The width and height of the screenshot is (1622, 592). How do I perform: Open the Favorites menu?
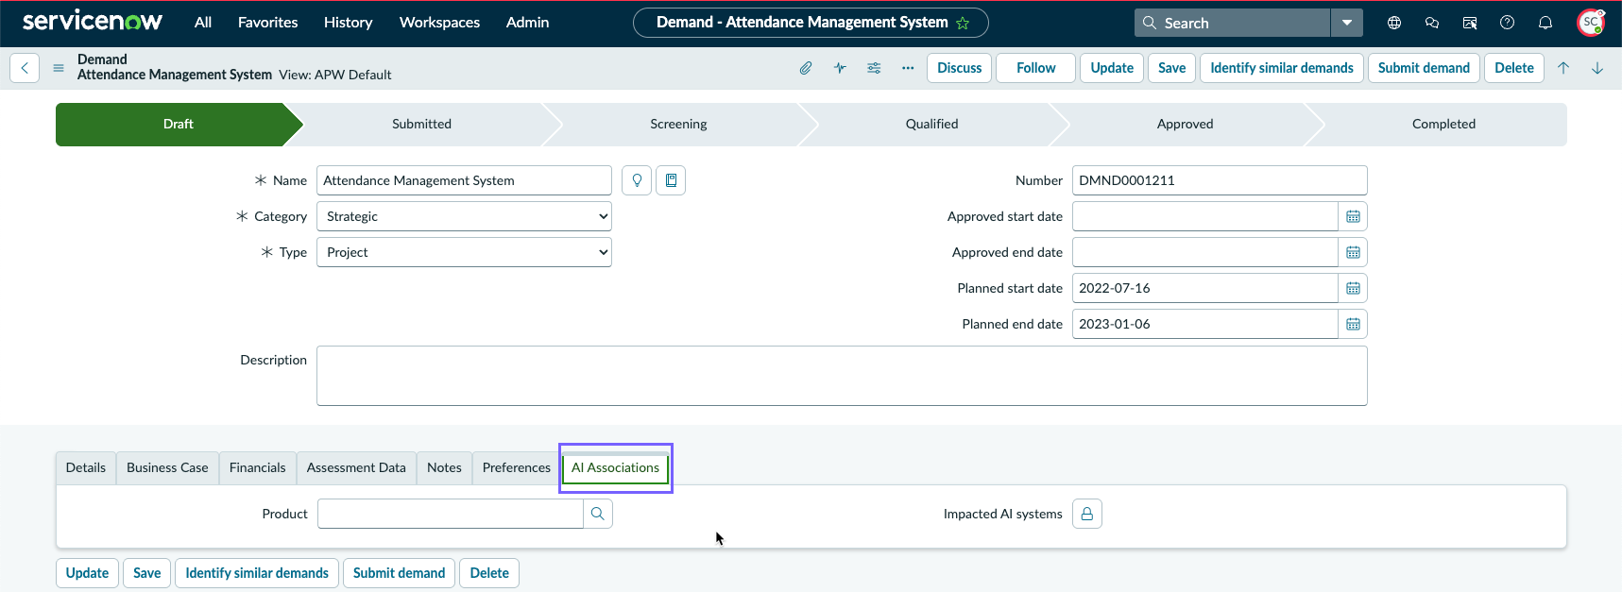(268, 23)
